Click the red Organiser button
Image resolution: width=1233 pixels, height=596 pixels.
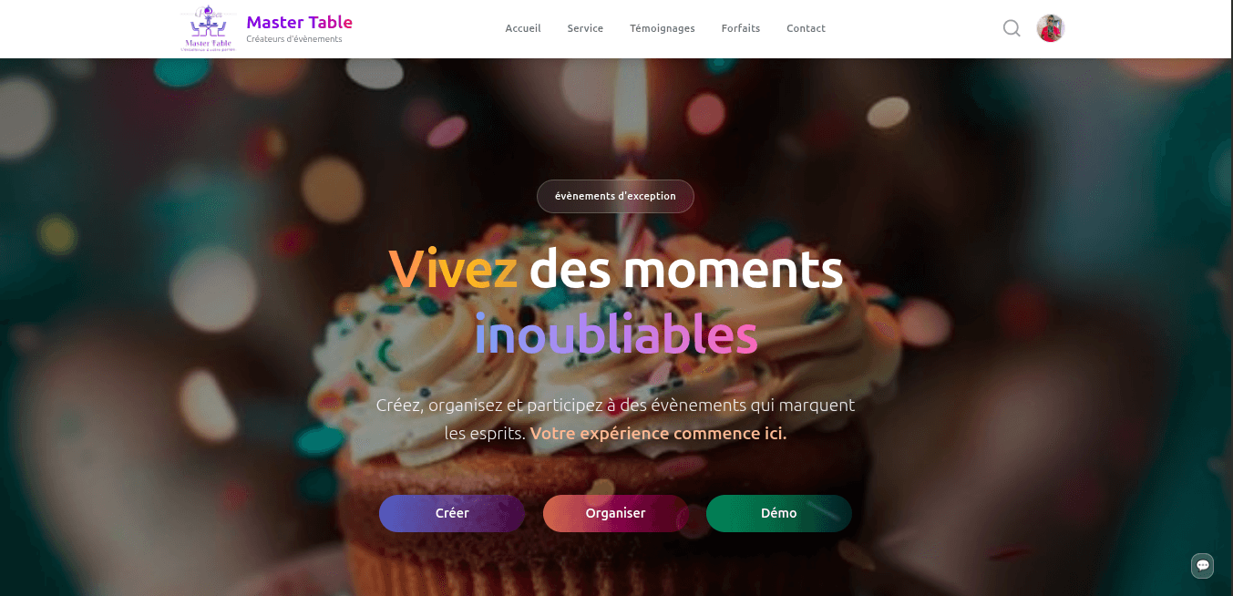click(x=615, y=513)
